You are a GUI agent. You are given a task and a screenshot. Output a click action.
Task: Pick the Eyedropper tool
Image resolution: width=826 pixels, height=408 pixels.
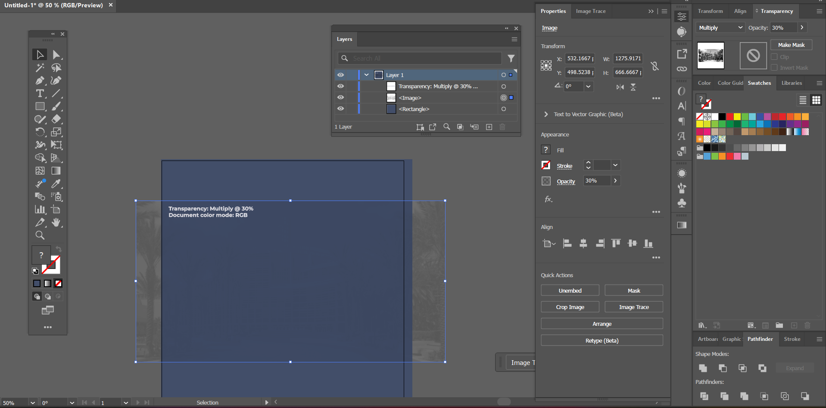pos(56,184)
